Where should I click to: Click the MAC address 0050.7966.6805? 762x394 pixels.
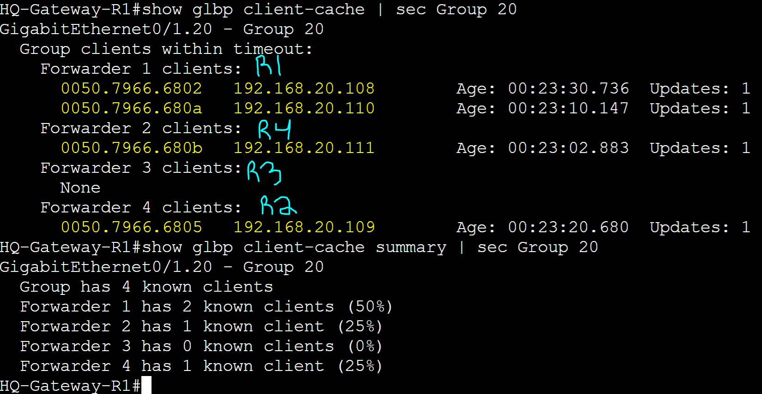[132, 227]
